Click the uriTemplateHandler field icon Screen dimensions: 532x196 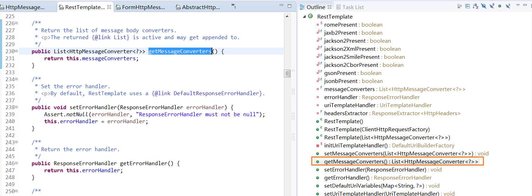318,105
